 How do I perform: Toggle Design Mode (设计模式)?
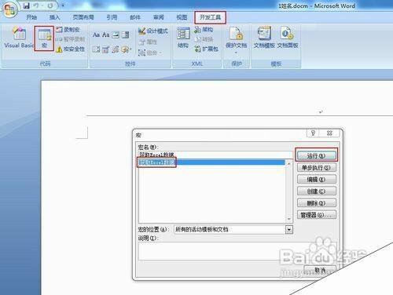[x=153, y=31]
